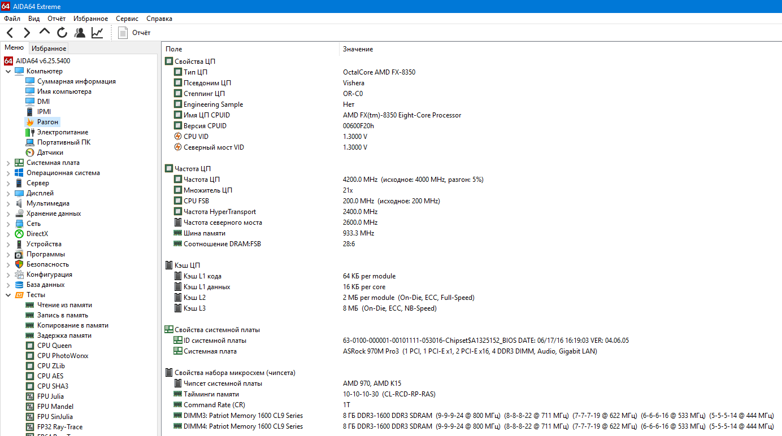Click the IPMI server icon
Image resolution: width=782 pixels, height=436 pixels.
[x=30, y=112]
